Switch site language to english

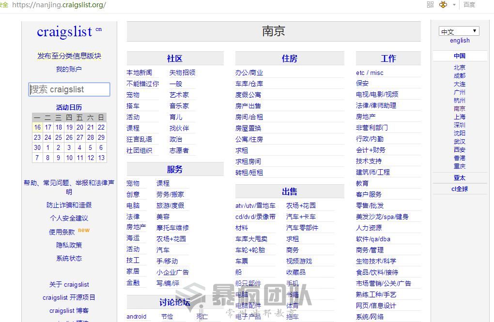(460, 41)
